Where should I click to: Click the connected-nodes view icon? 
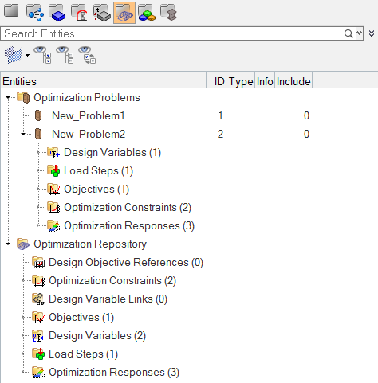[x=35, y=13]
